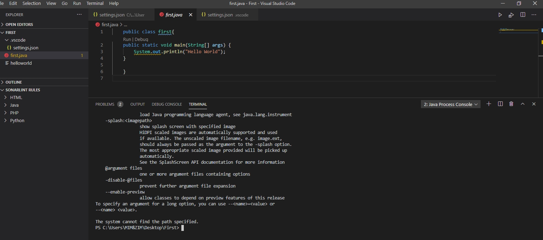Click the Run CodeLens link above main

(x=127, y=40)
